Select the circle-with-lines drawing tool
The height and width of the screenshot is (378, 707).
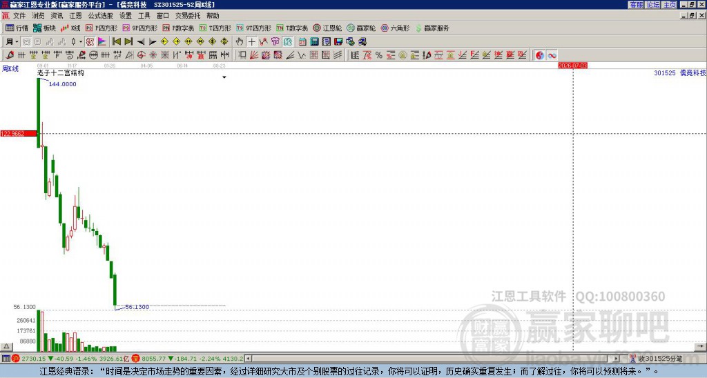(x=93, y=55)
